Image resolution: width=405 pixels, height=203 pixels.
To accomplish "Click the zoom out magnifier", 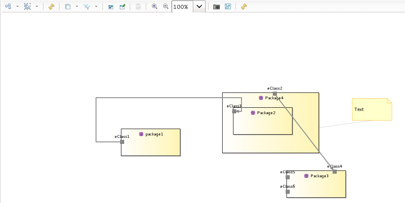I will click(x=166, y=6).
